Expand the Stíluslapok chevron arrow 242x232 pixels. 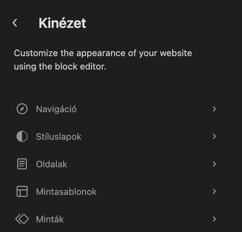214,136
